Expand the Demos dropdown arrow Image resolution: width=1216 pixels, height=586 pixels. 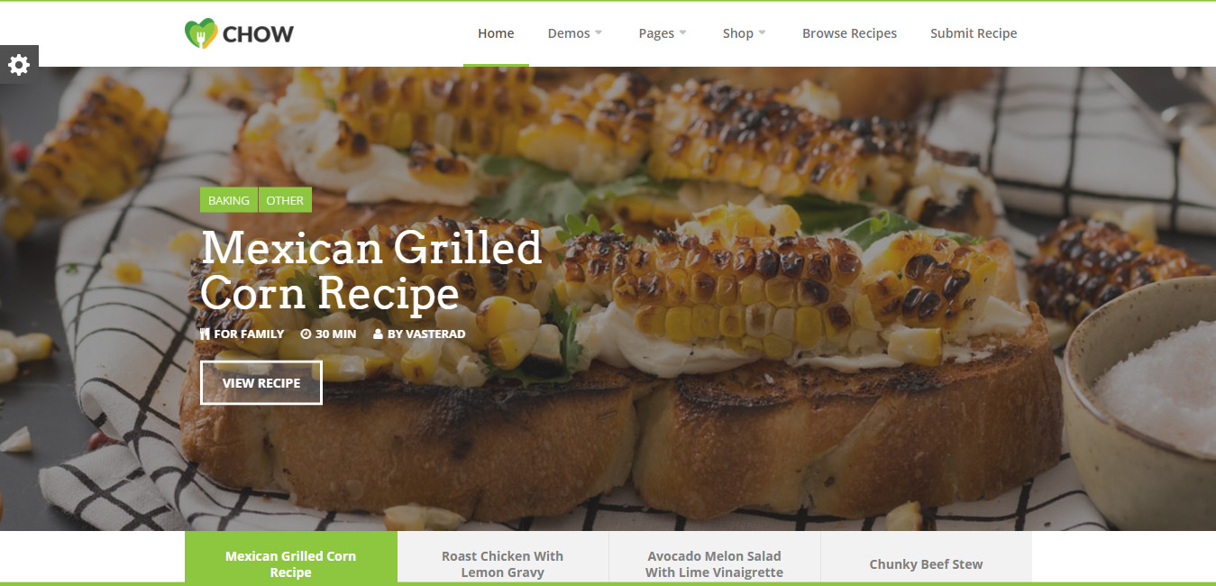click(x=599, y=33)
